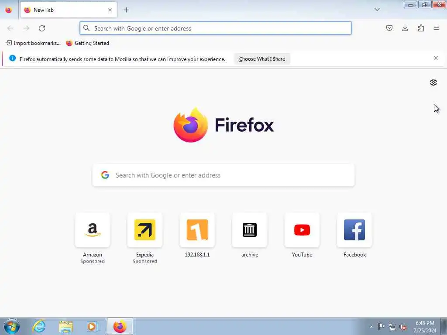Click network tray icon

(x=392, y=327)
